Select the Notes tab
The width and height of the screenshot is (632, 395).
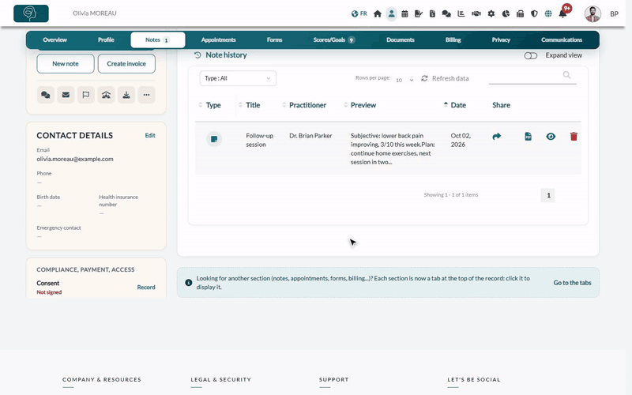tap(157, 40)
